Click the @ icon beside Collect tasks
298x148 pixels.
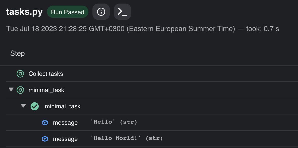[20, 74]
